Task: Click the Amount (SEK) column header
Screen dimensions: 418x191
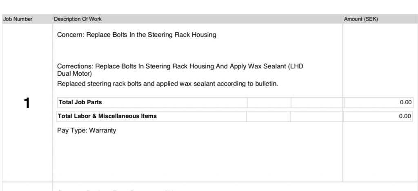Action: coord(361,19)
